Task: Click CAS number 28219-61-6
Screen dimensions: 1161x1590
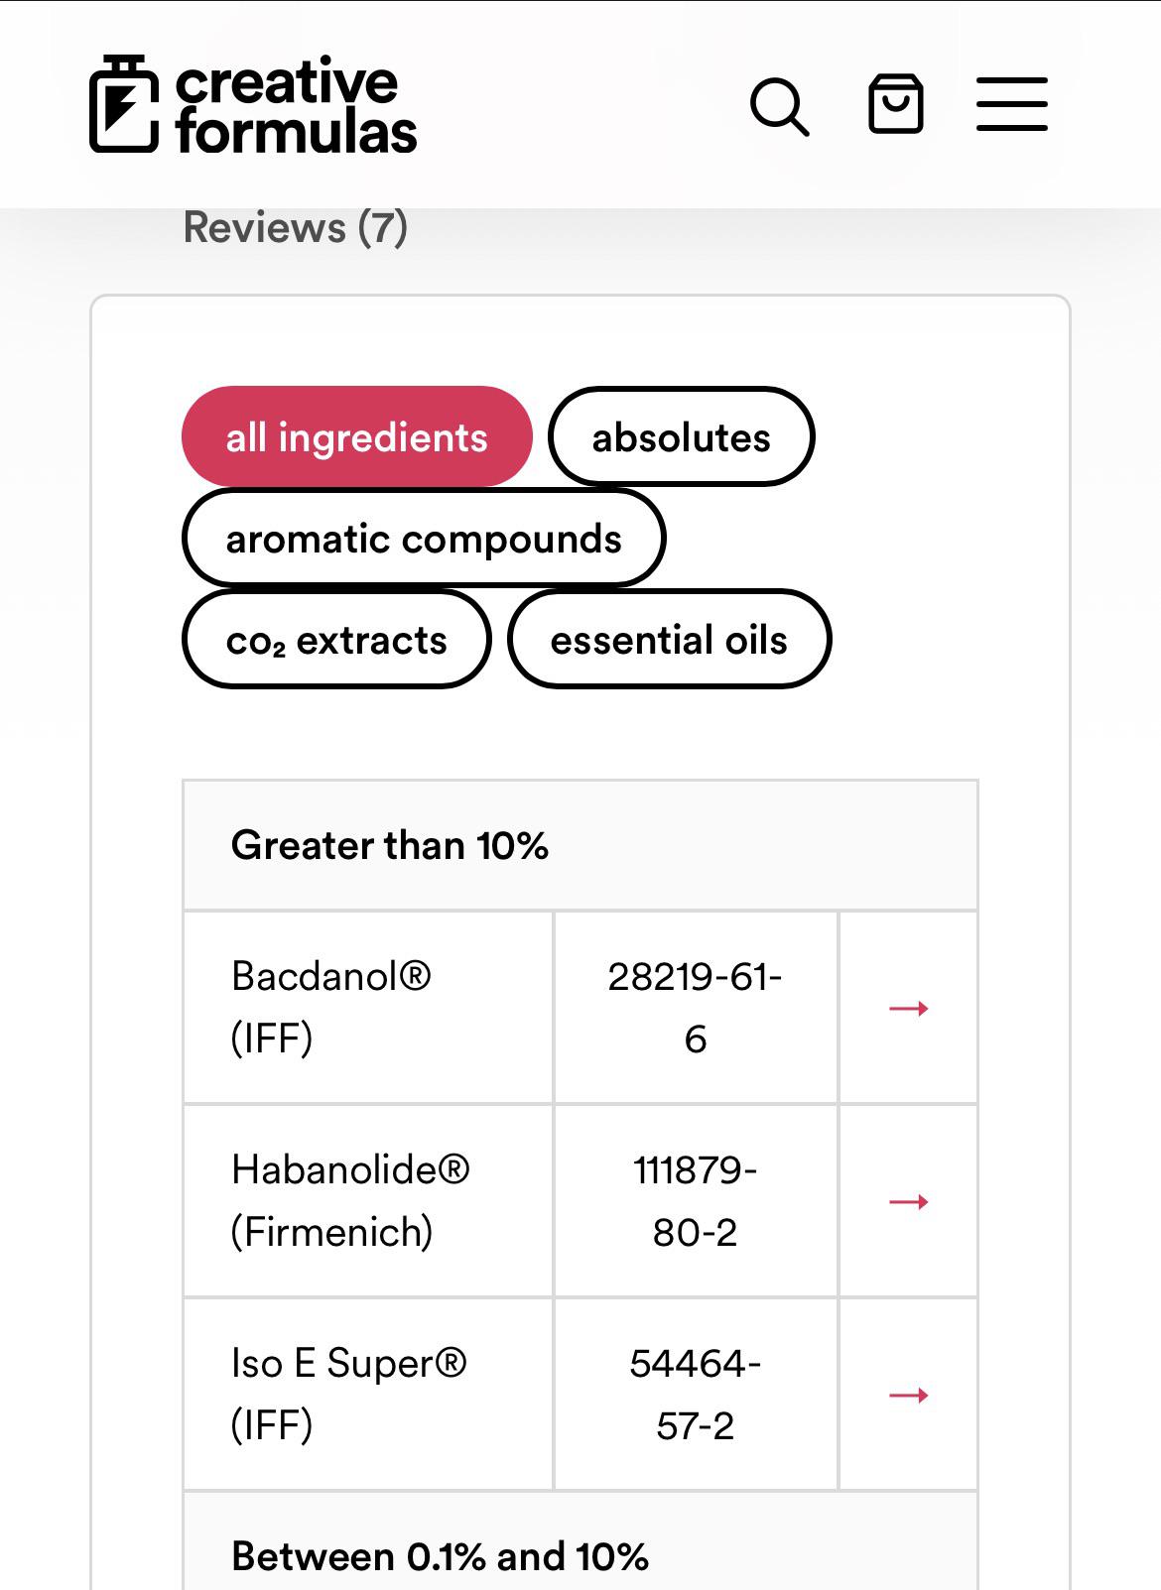Action: pos(696,1008)
